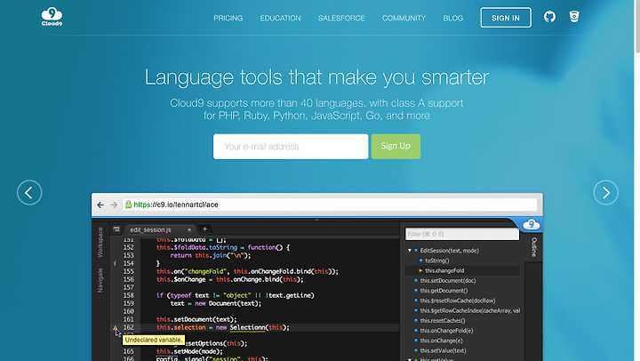The height and width of the screenshot is (361, 640).
Task: Select this.onChangeFold(e) in outline
Action: click(x=446, y=331)
